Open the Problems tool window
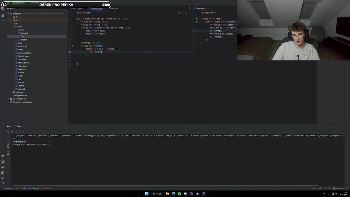The height and width of the screenshot is (197, 350). (3, 178)
